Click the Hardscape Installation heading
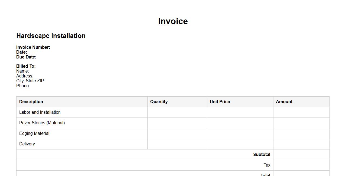This screenshot has height=176, width=346. (x=51, y=36)
